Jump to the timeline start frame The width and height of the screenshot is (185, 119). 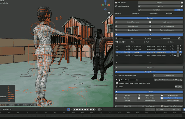[x=74, y=110]
